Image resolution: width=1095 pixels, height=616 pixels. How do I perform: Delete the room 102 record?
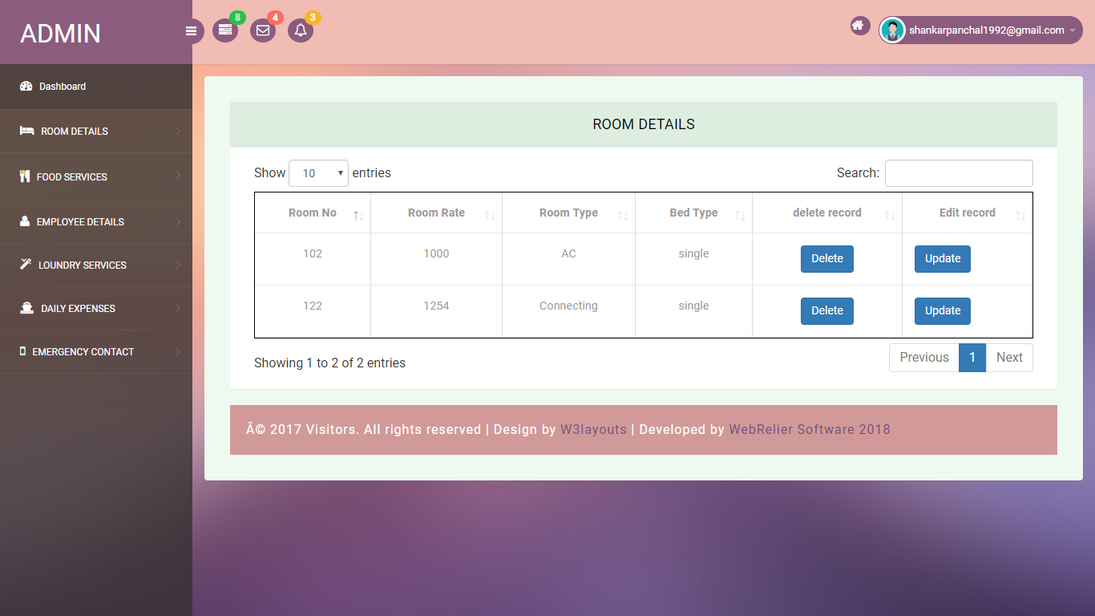point(827,259)
